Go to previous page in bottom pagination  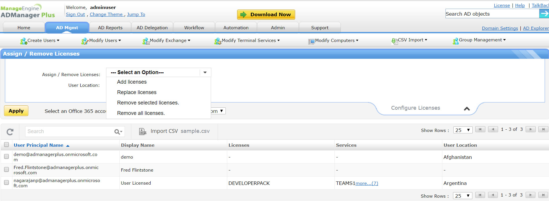(493, 195)
